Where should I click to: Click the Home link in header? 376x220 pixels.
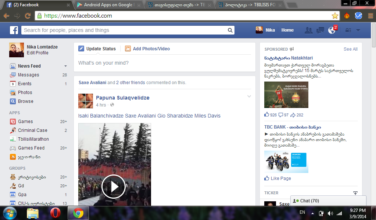pos(287,30)
